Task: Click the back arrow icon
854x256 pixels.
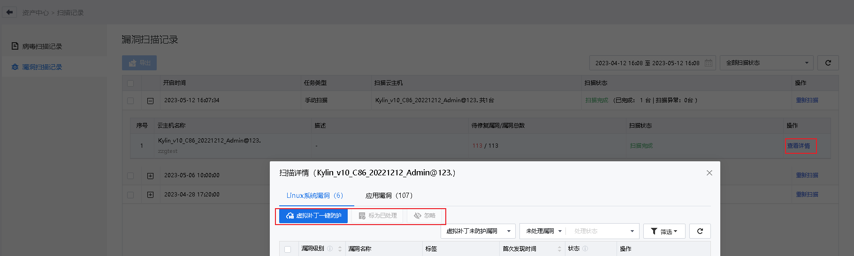Action: [9, 12]
